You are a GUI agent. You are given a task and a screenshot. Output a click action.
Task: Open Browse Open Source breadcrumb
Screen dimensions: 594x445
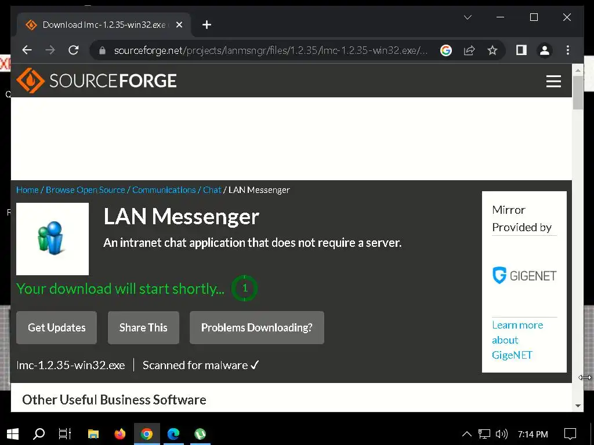click(85, 190)
